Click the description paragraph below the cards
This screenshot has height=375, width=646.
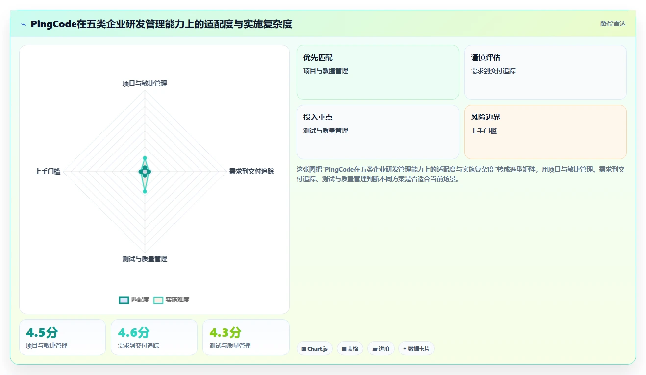[x=461, y=174]
